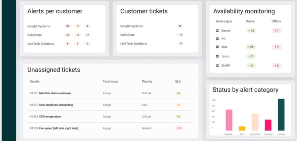The image size is (297, 141).
Task: Click the 5d SLA badge of ticket #1533
Action: [x=178, y=117]
